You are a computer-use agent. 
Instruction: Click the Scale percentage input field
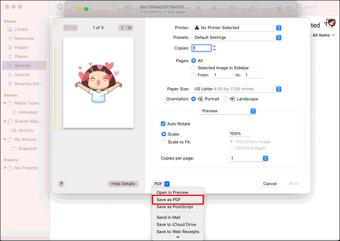coord(239,134)
